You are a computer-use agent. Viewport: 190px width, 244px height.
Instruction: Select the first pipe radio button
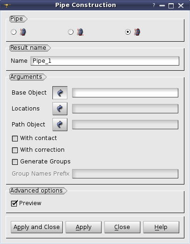click(14, 32)
